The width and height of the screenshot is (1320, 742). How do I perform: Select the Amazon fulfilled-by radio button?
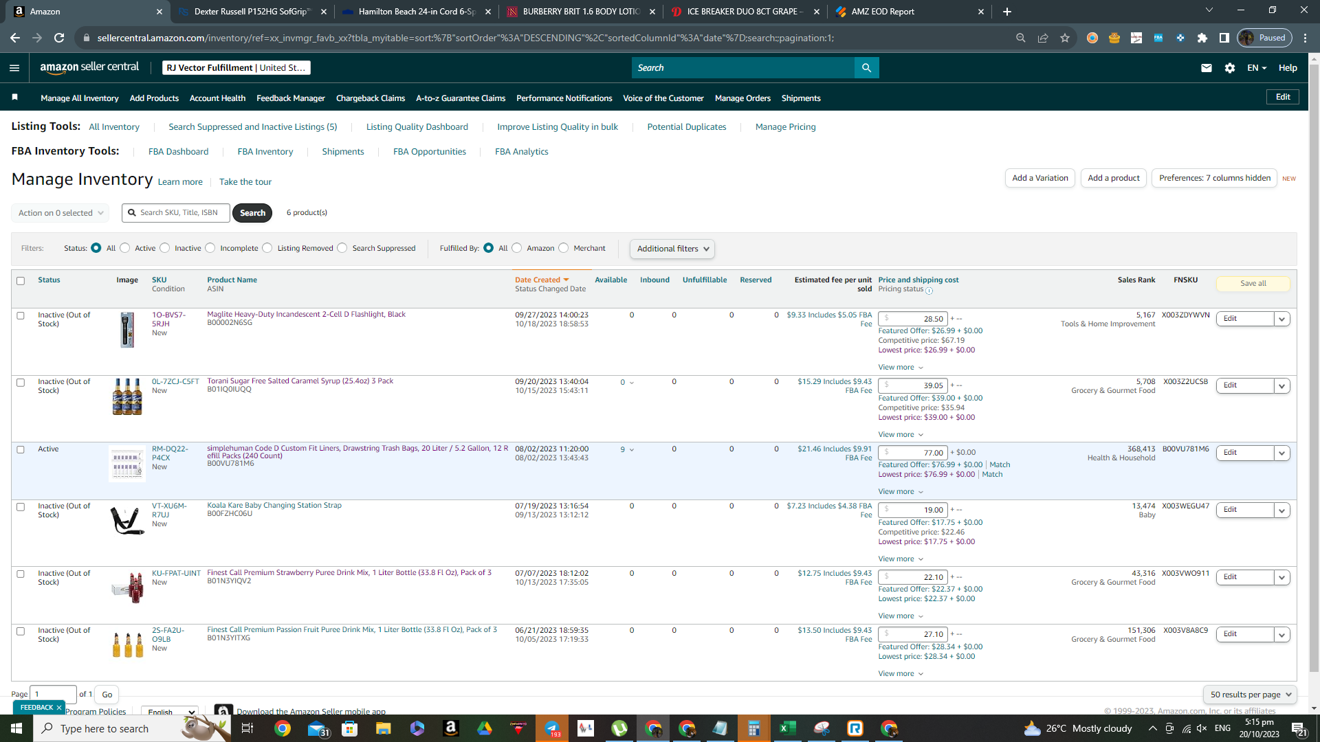(x=517, y=248)
